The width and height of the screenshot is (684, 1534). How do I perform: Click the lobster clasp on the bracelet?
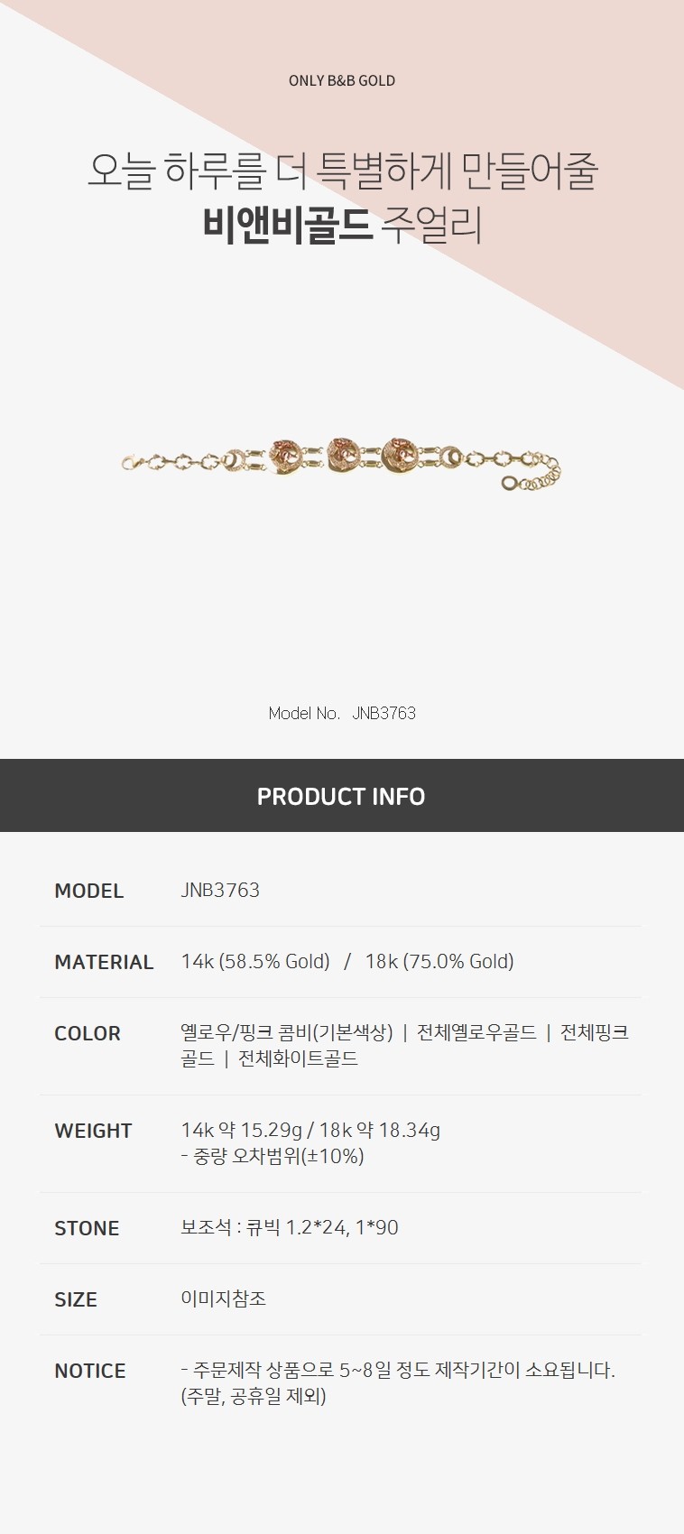(x=133, y=464)
